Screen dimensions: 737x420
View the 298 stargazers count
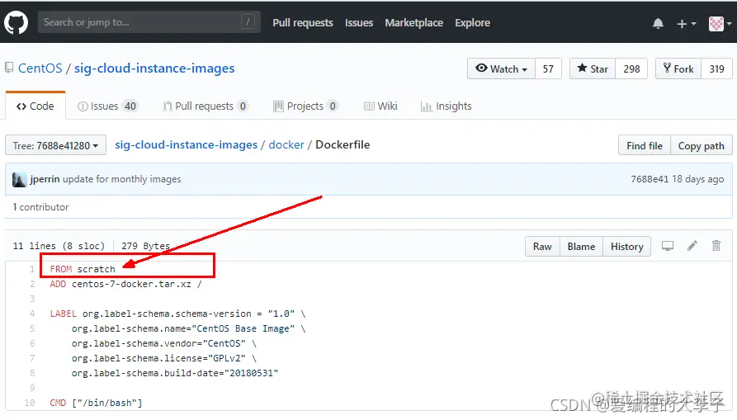(x=631, y=68)
